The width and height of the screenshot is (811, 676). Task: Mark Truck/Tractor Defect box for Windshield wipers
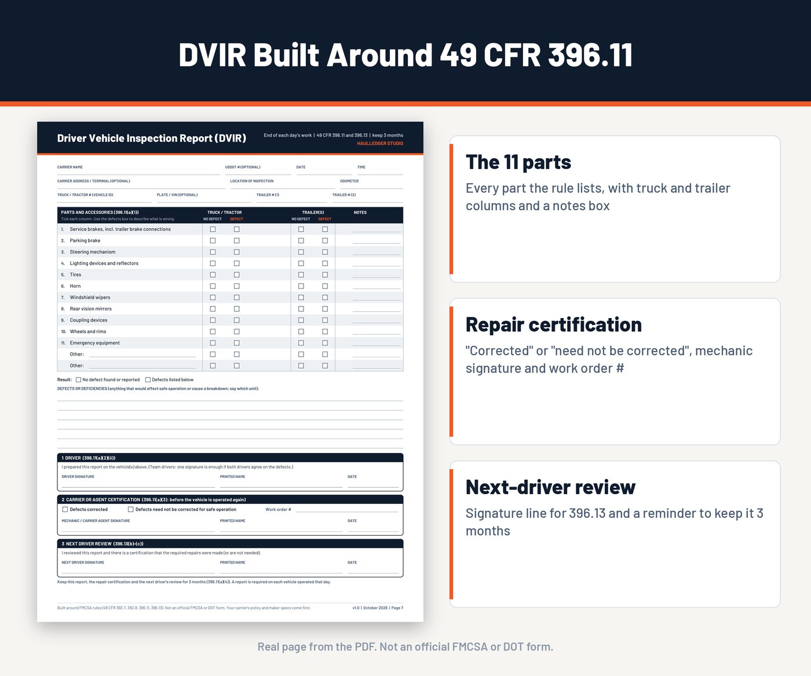236,297
